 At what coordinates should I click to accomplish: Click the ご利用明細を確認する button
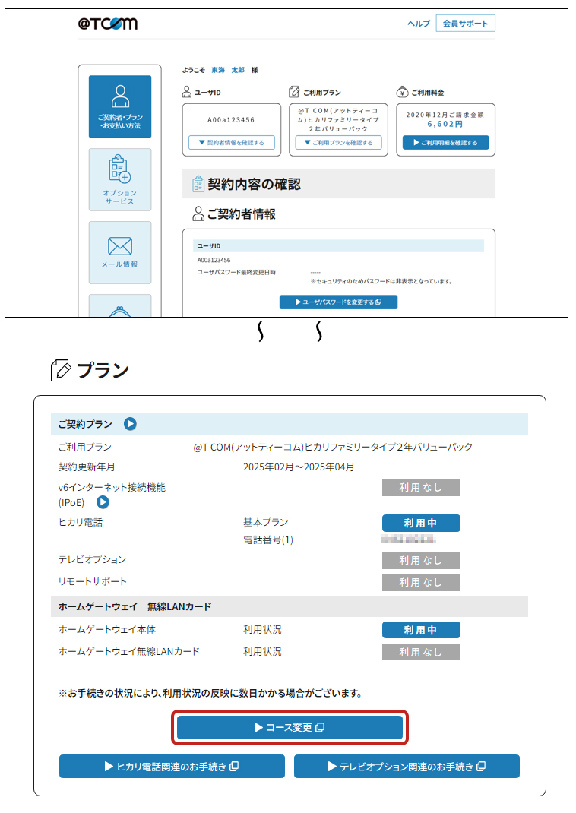(x=445, y=143)
